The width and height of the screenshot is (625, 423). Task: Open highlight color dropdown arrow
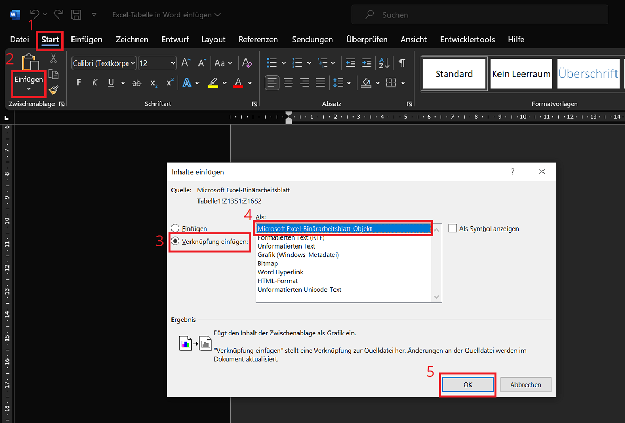(x=224, y=83)
